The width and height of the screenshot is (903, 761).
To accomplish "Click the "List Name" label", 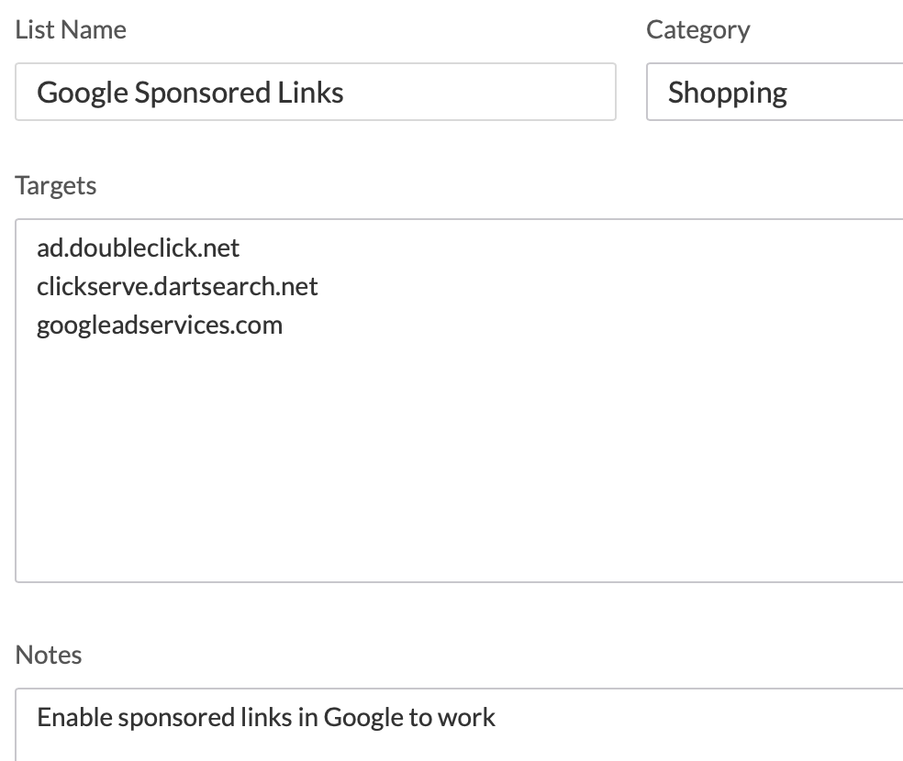I will pos(71,29).
